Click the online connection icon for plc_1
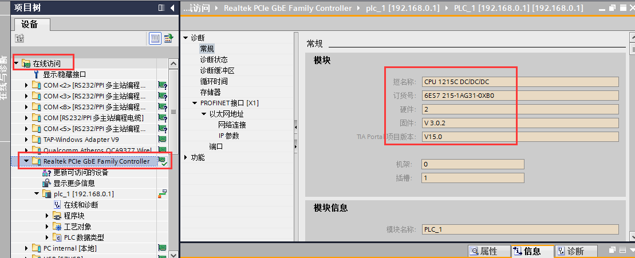 pyautogui.click(x=162, y=194)
